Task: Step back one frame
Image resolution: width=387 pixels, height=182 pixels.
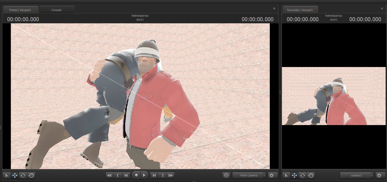Action: pos(127,176)
